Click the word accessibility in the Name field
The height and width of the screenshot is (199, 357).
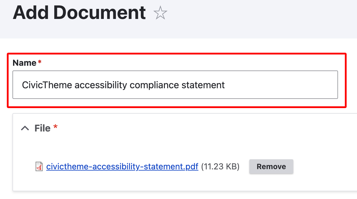[101, 85]
